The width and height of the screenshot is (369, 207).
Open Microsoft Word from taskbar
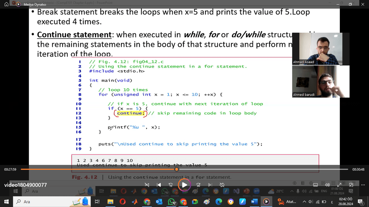254,202
